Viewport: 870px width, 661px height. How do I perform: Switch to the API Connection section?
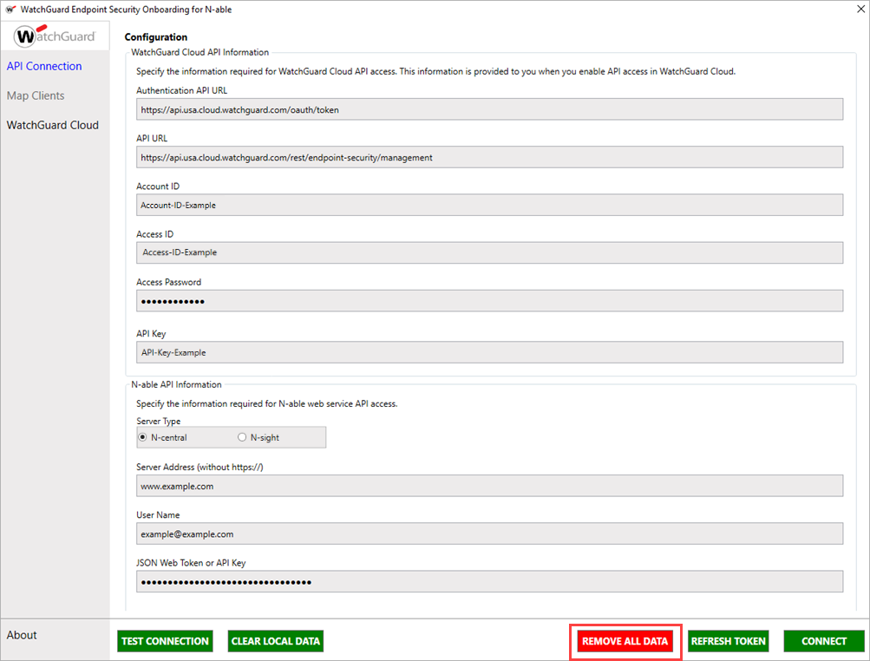[43, 66]
